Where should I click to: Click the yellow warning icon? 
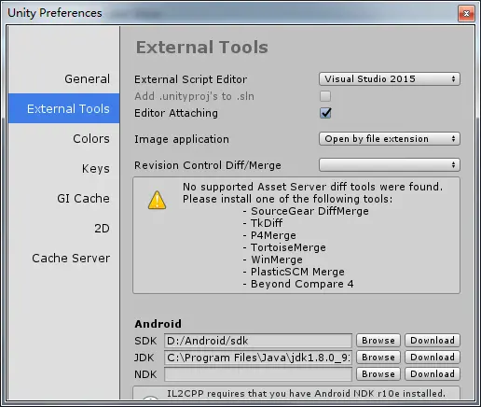pos(157,200)
